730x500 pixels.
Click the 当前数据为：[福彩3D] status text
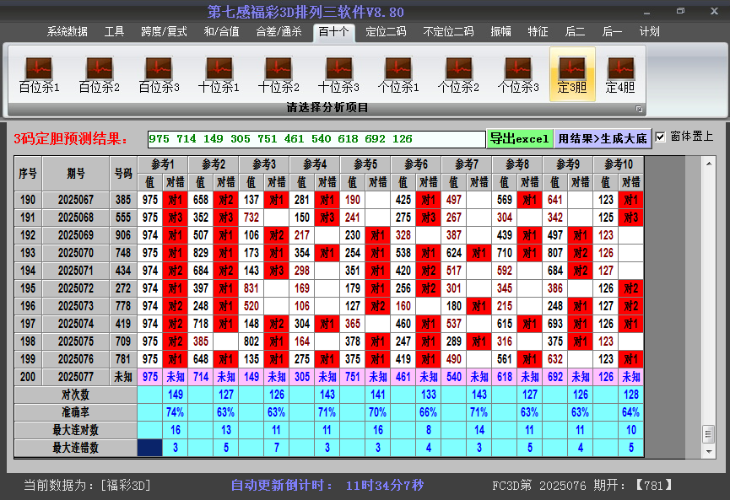(87, 486)
